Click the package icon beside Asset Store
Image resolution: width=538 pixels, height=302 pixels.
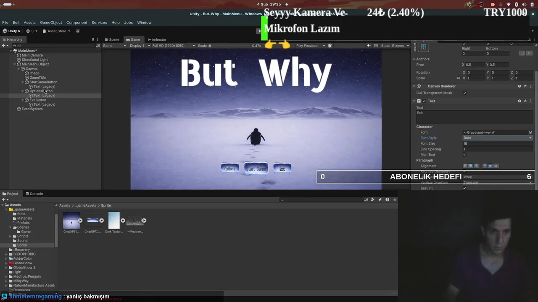pyautogui.click(x=78, y=31)
